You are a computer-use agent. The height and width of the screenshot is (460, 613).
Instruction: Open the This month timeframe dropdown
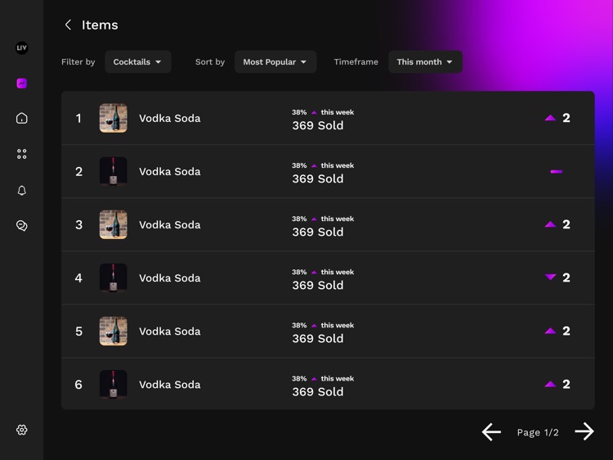tap(425, 62)
